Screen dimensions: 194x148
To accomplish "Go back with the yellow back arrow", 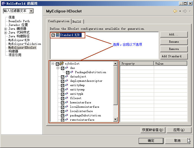I will 175,11.
